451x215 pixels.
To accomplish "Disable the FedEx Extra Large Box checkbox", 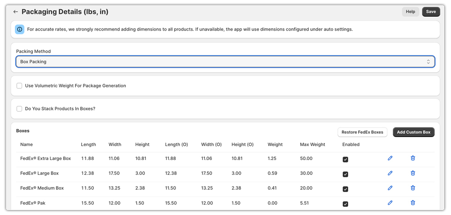I will coord(345,160).
